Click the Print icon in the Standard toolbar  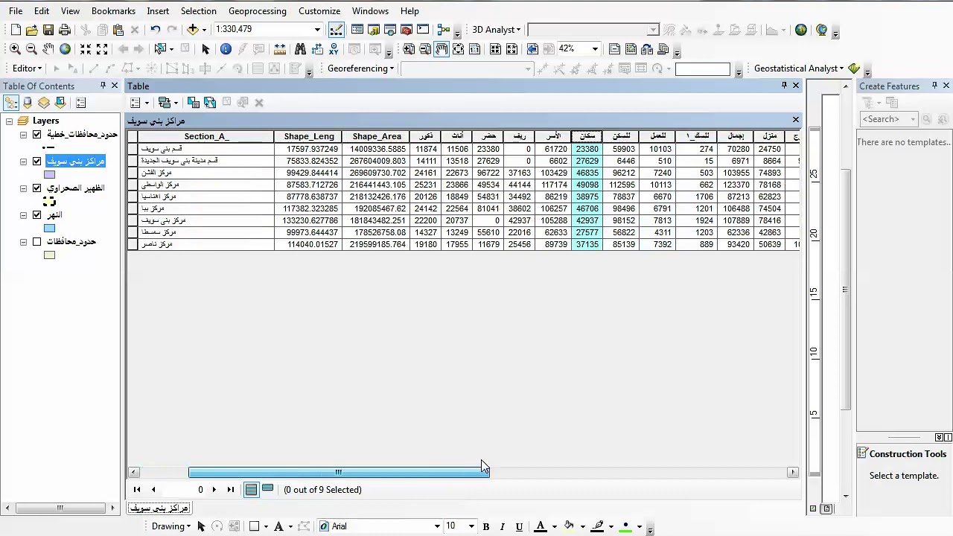point(65,30)
